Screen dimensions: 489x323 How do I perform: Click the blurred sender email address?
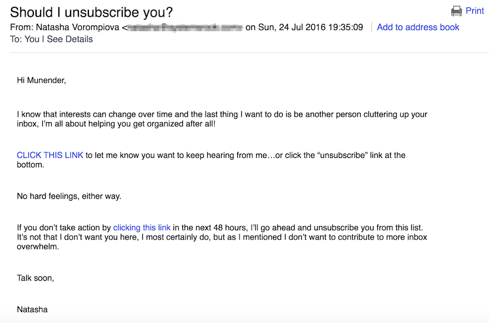184,27
